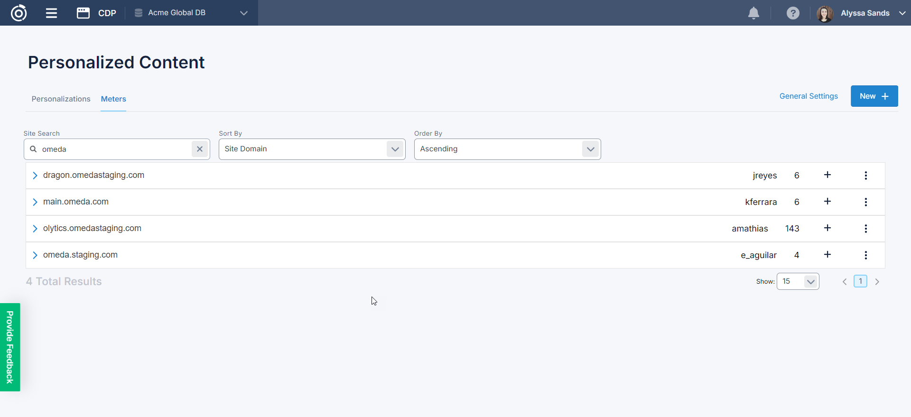Clear the Site Search field
The width and height of the screenshot is (911, 417).
point(200,149)
